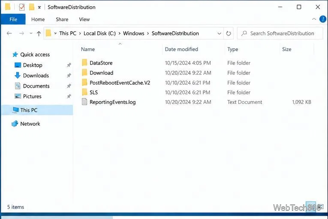Open Downloads in navigation pane
The image size is (328, 219).
pos(36,75)
